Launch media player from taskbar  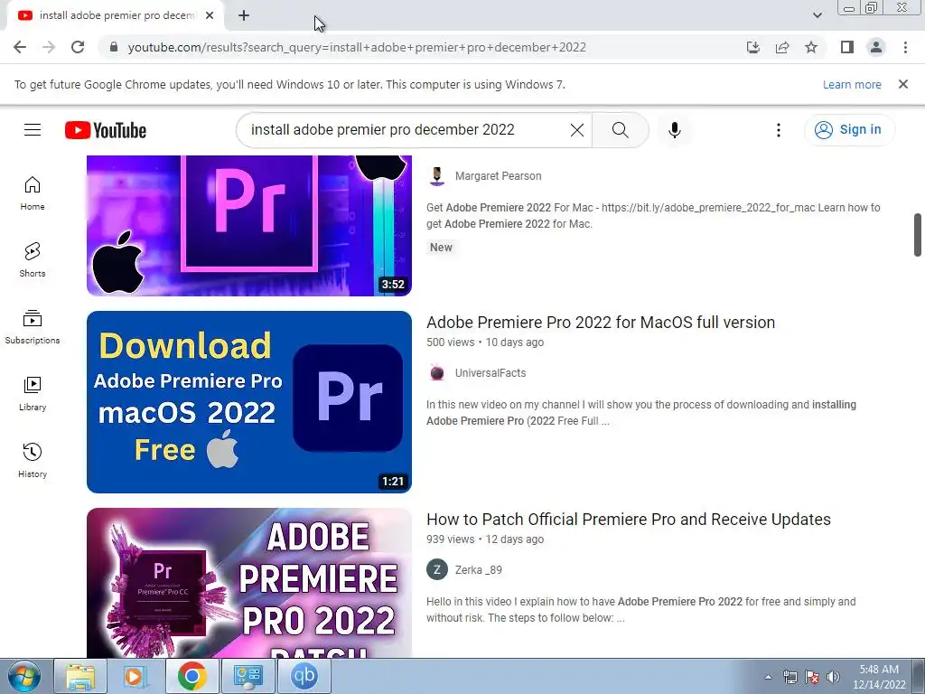(x=136, y=676)
